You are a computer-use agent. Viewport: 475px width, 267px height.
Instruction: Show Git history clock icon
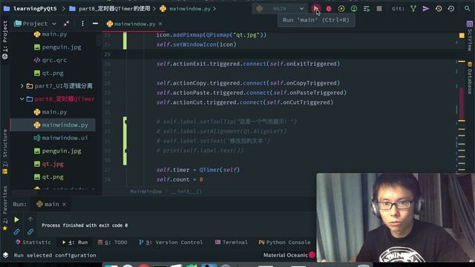[x=439, y=9]
